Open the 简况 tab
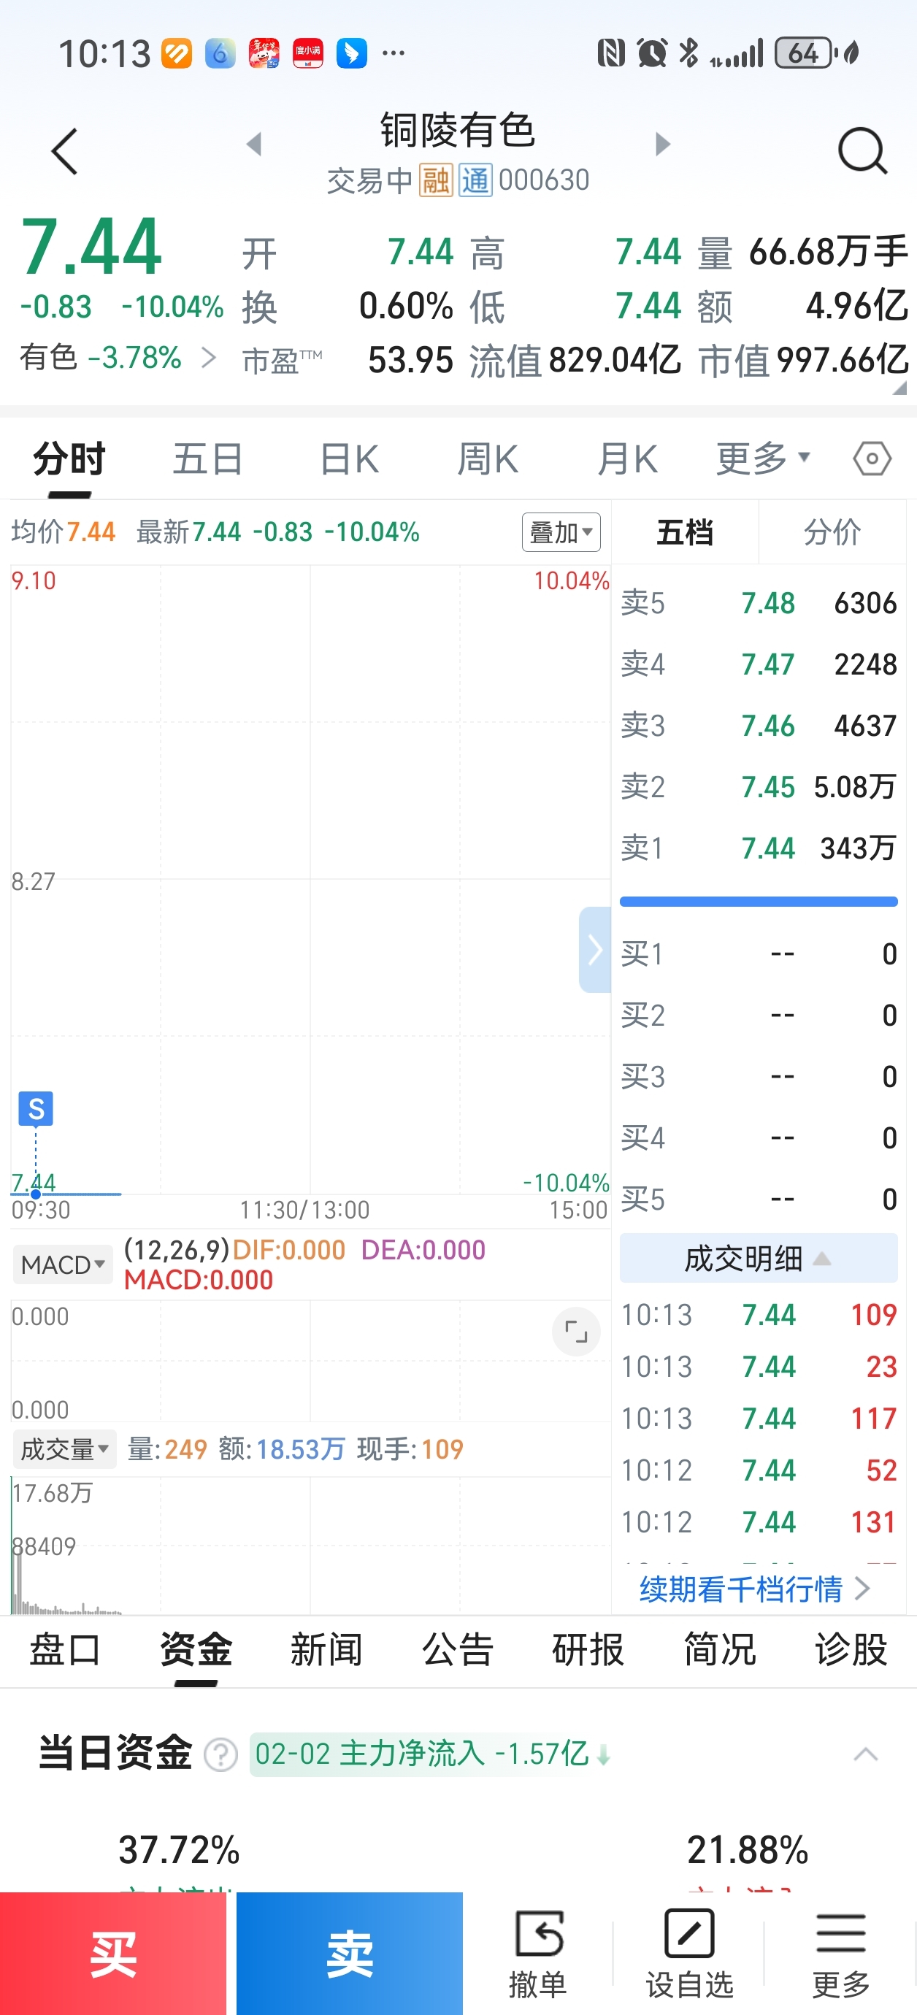Viewport: 917px width, 2015px height. pos(720,1651)
